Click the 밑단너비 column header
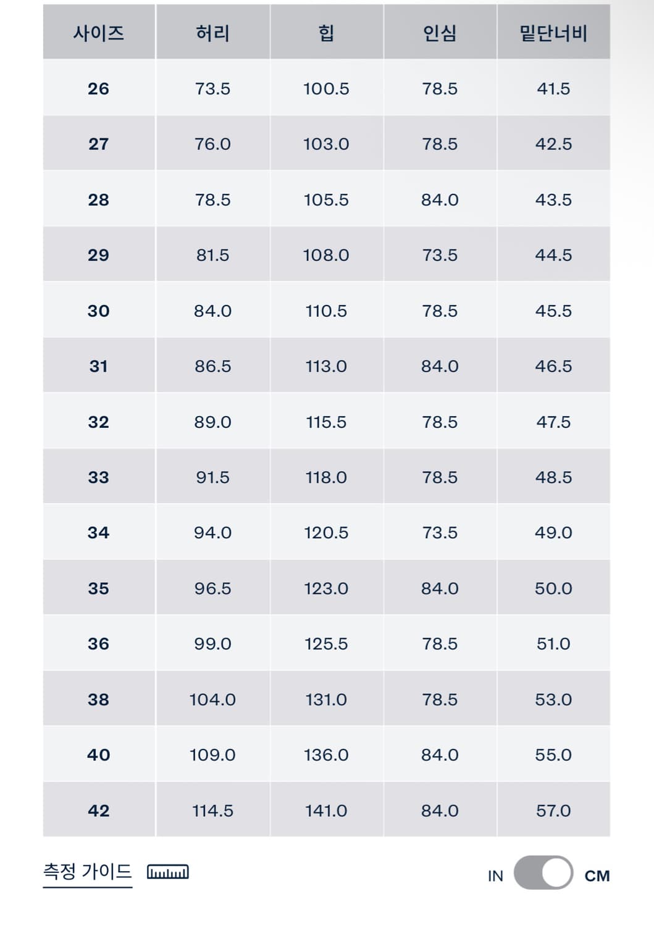This screenshot has width=654, height=926. (x=553, y=32)
